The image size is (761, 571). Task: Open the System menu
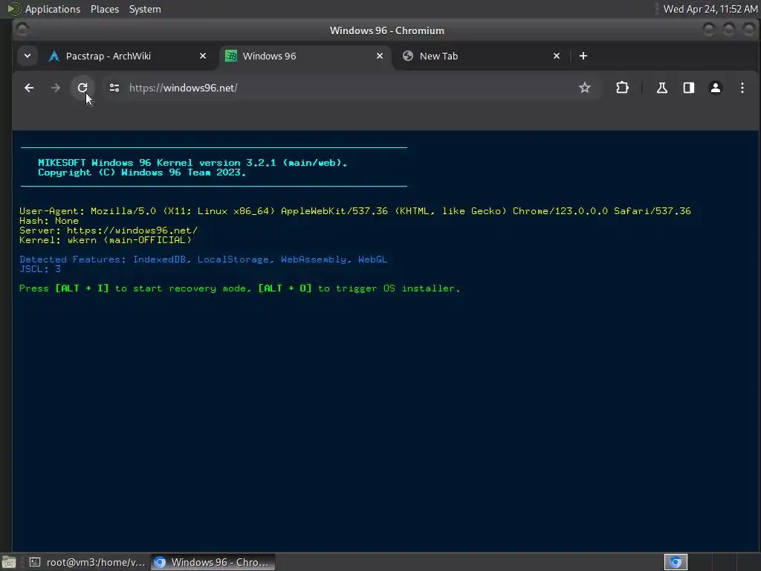click(x=145, y=9)
